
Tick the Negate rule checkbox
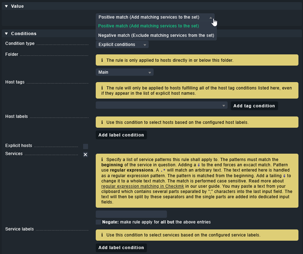point(98,222)
